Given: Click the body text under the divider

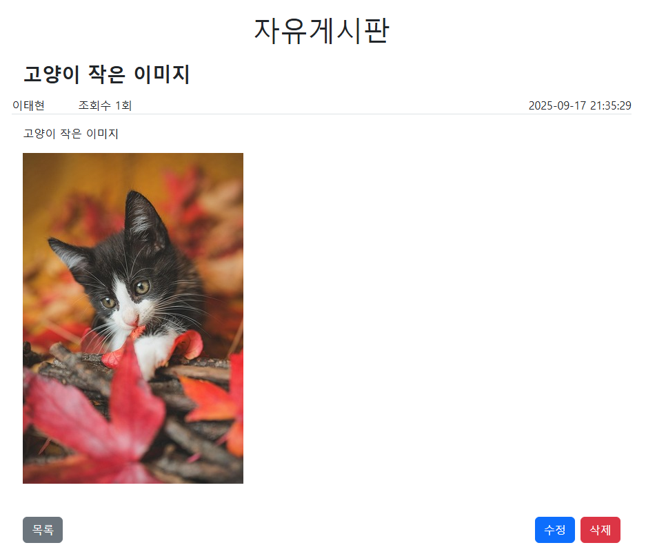Looking at the screenshot, I should (71, 134).
